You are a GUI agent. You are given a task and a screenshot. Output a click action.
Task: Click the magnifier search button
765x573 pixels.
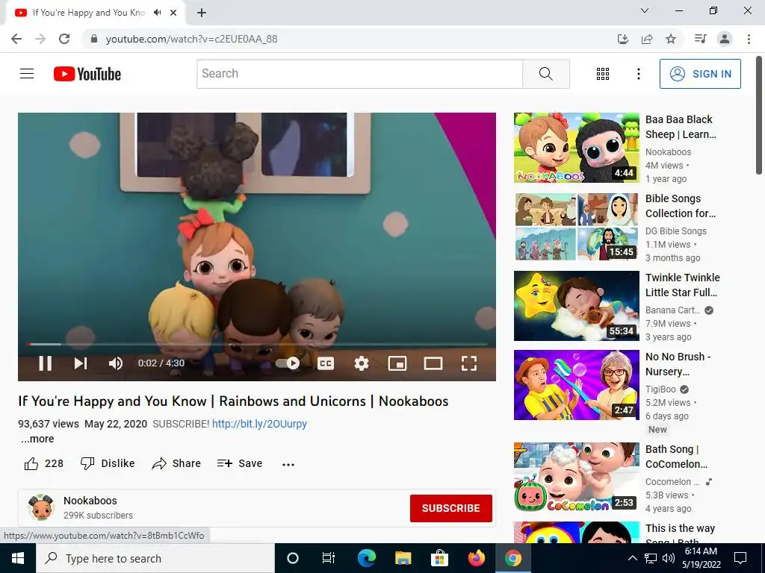(x=546, y=74)
